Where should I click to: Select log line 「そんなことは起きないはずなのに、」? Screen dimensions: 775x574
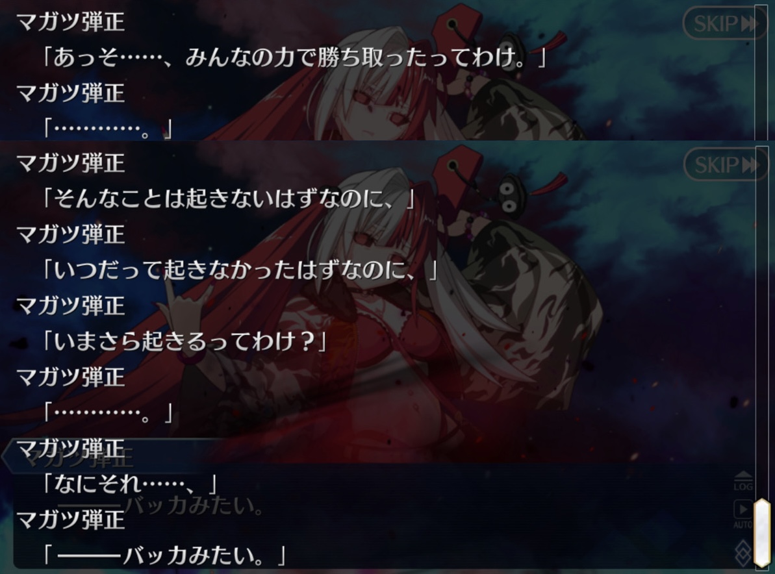229,199
